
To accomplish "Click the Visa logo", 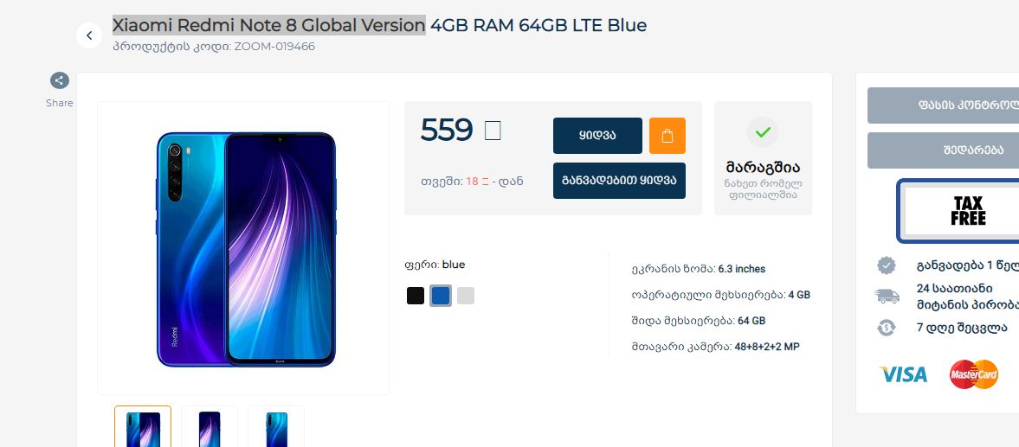I will coord(903,374).
